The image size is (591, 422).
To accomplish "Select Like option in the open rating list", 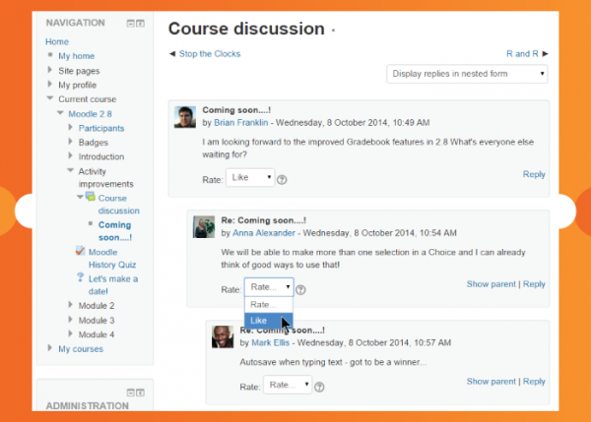I will [268, 321].
